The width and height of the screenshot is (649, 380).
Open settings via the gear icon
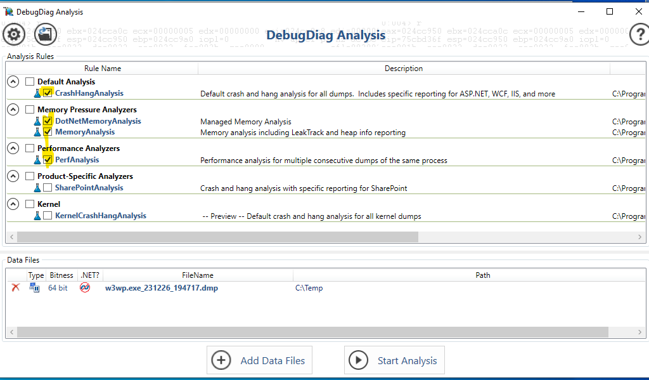(x=14, y=34)
